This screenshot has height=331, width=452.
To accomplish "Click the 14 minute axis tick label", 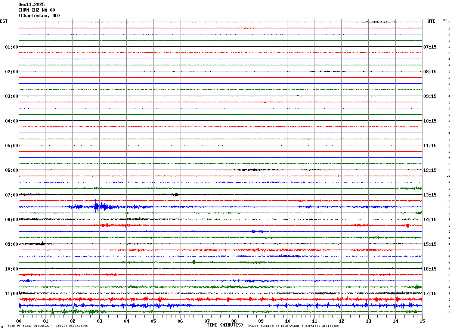I will (x=396, y=321).
